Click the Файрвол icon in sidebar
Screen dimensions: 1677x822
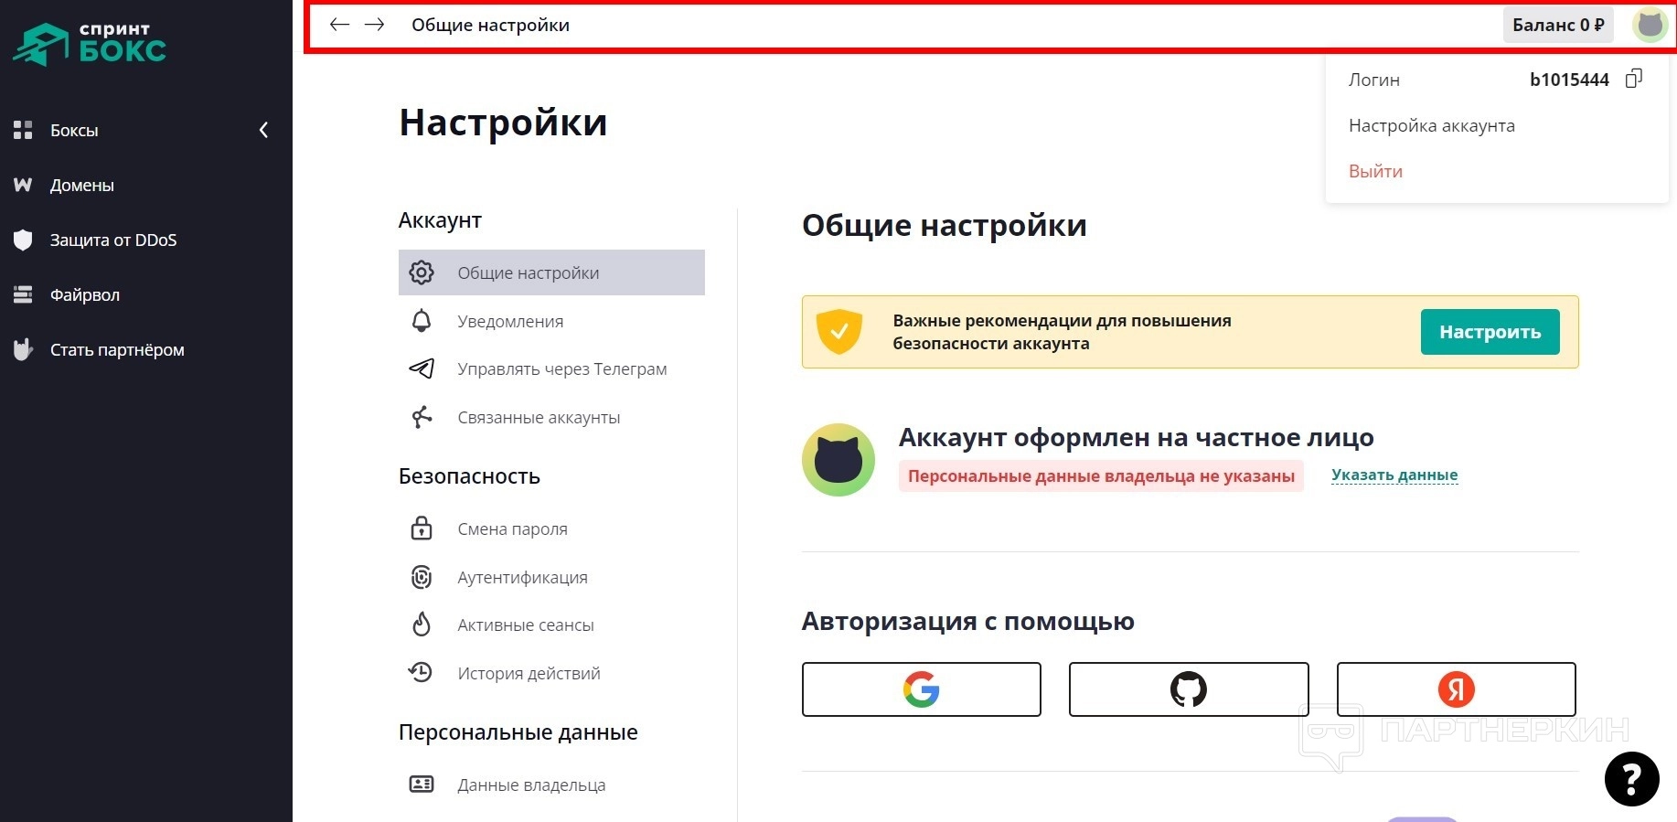point(23,294)
